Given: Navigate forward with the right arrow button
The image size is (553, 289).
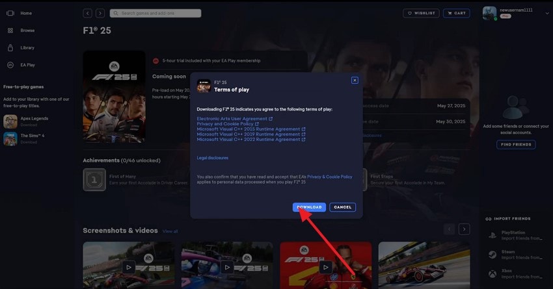Looking at the screenshot, I should pos(100,14).
